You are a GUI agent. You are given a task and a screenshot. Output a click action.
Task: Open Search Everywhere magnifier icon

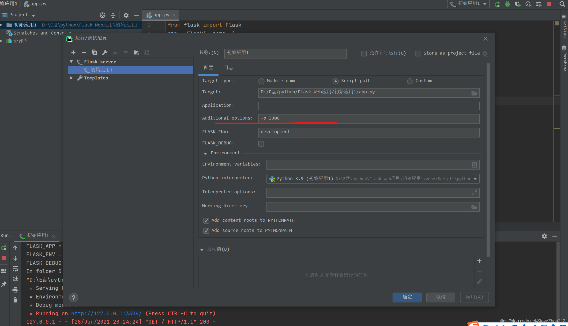coord(562,4)
